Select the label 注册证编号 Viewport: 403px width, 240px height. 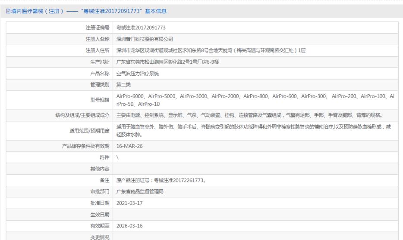click(98, 28)
